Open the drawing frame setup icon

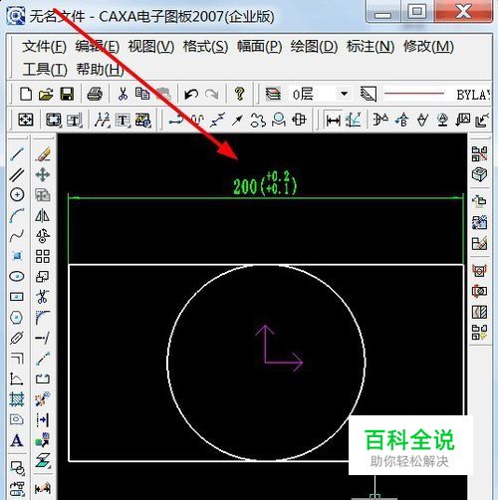[x=54, y=120]
